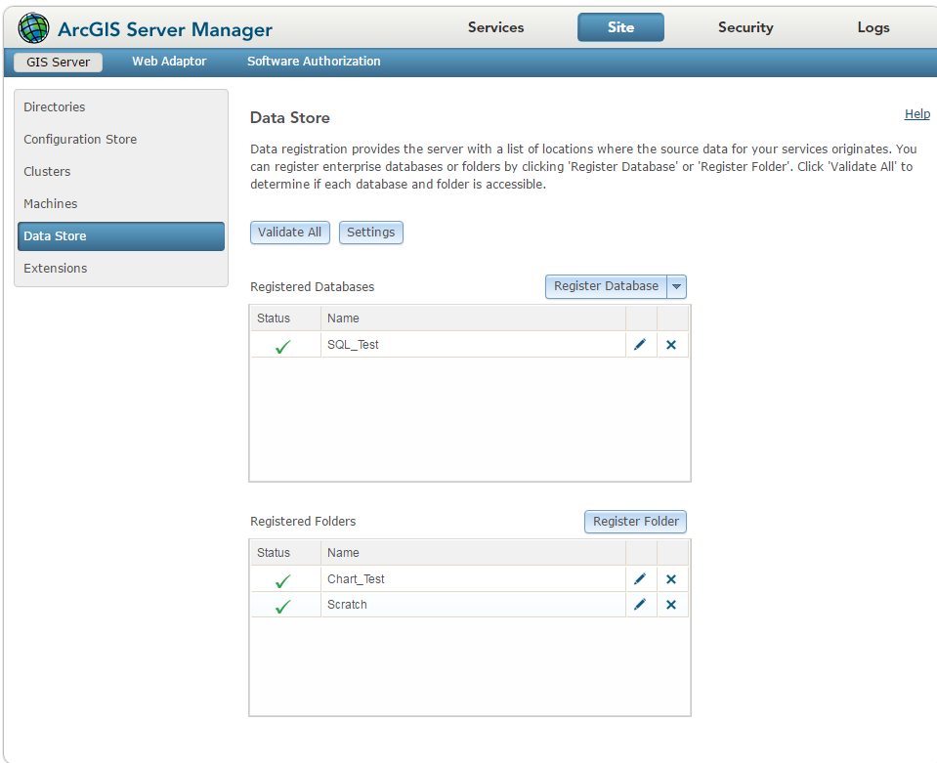Select the SQL_Test database name
The height and width of the screenshot is (763, 937).
point(353,345)
